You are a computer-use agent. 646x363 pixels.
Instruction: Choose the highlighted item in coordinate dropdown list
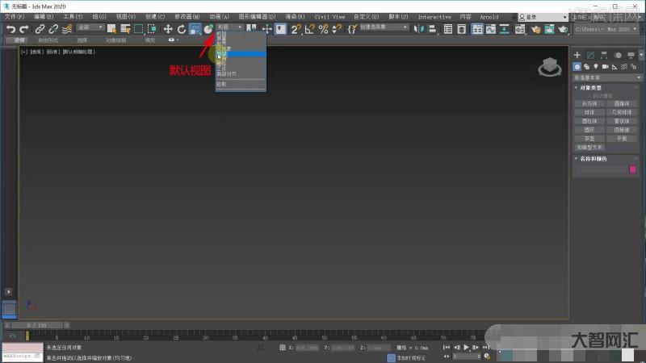tap(241, 54)
